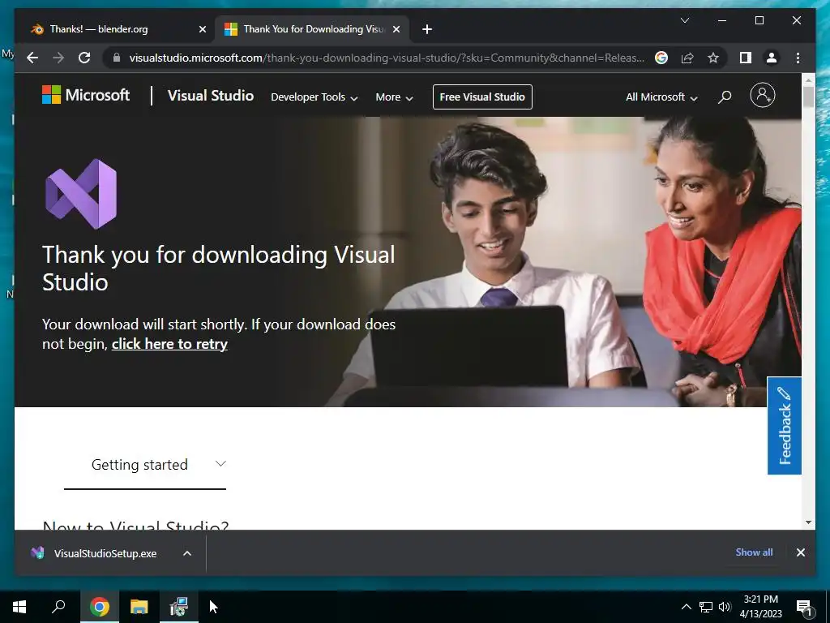
Task: Open a new browser tab
Action: click(427, 29)
